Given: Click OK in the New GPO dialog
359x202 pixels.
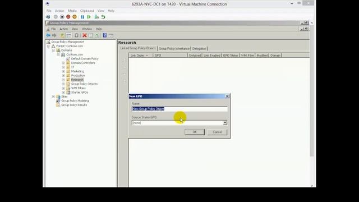Looking at the screenshot, I should 195,132.
